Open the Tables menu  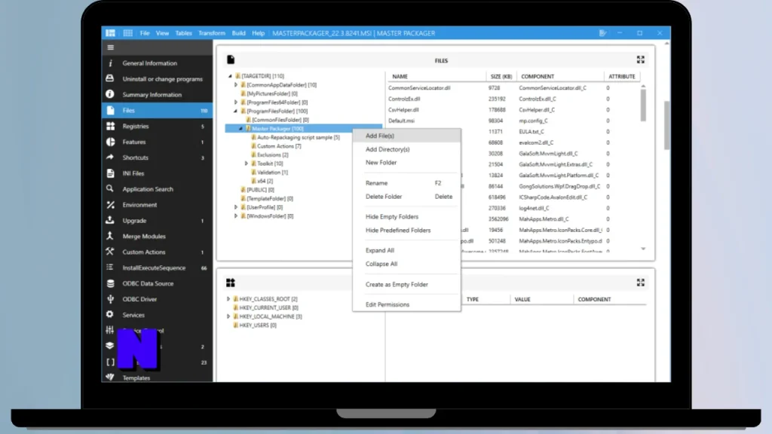click(184, 33)
